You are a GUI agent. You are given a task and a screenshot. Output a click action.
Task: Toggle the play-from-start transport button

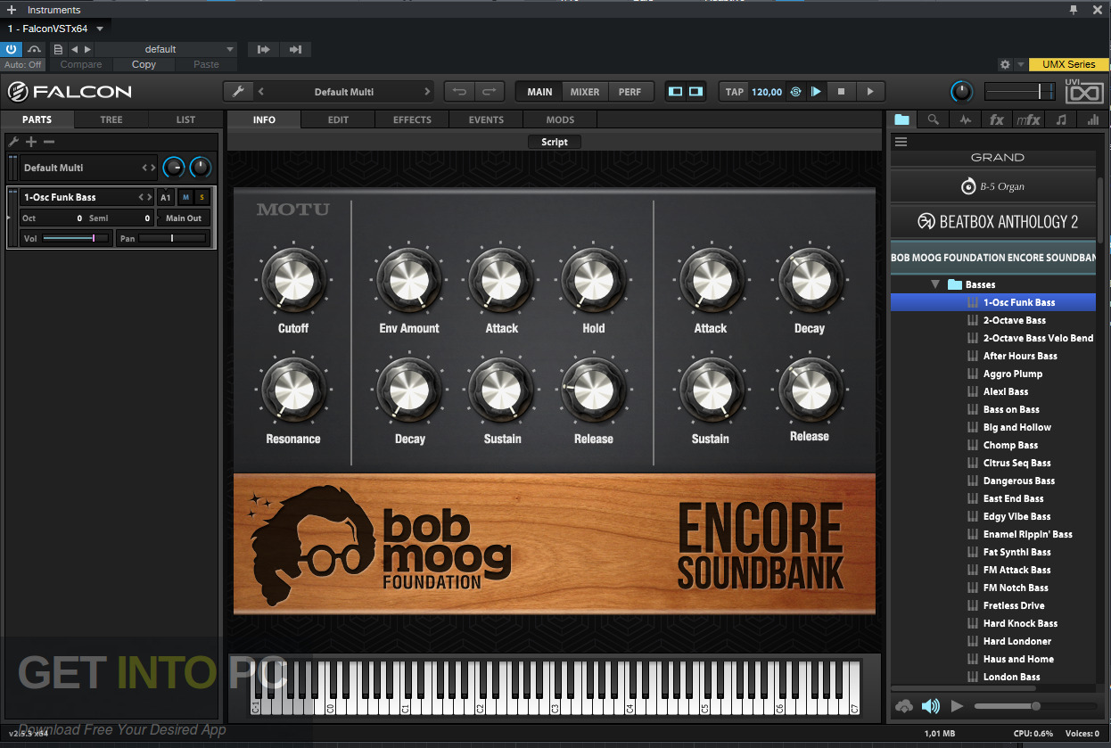(x=815, y=91)
